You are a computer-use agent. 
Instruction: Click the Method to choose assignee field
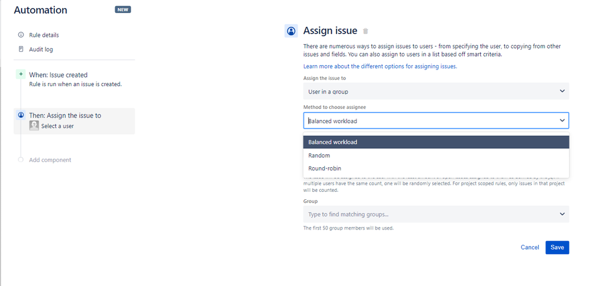click(x=436, y=121)
